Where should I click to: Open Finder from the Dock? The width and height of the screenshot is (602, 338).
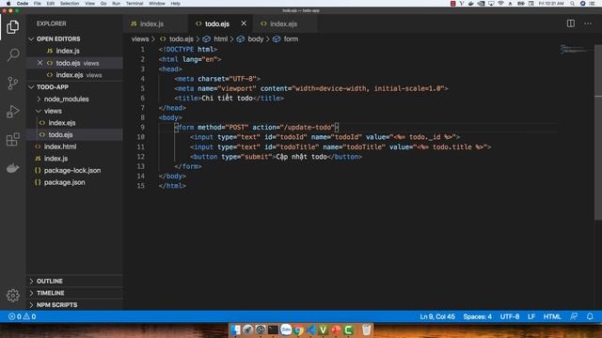tap(236, 330)
